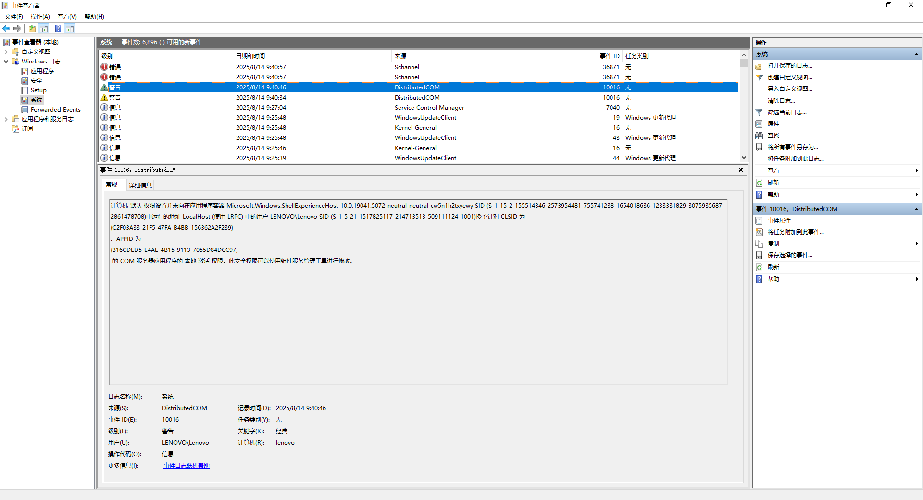This screenshot has height=500, width=923.
Task: Toggle the console tree pane toolbar icon
Action: point(44,28)
